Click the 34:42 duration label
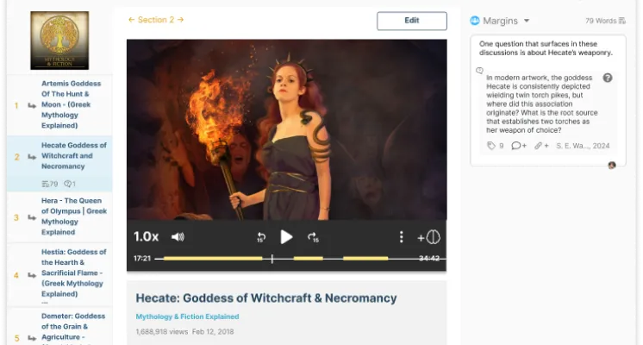This screenshot has height=345, width=643. point(429,259)
